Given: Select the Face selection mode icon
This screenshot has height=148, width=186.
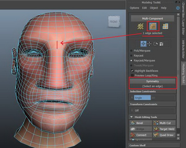Looking at the screenshot, I should [165, 26].
